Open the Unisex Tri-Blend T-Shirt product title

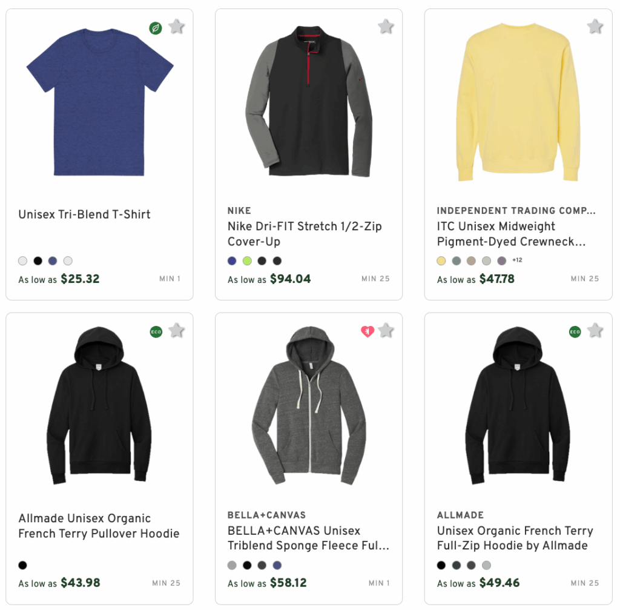coord(84,214)
